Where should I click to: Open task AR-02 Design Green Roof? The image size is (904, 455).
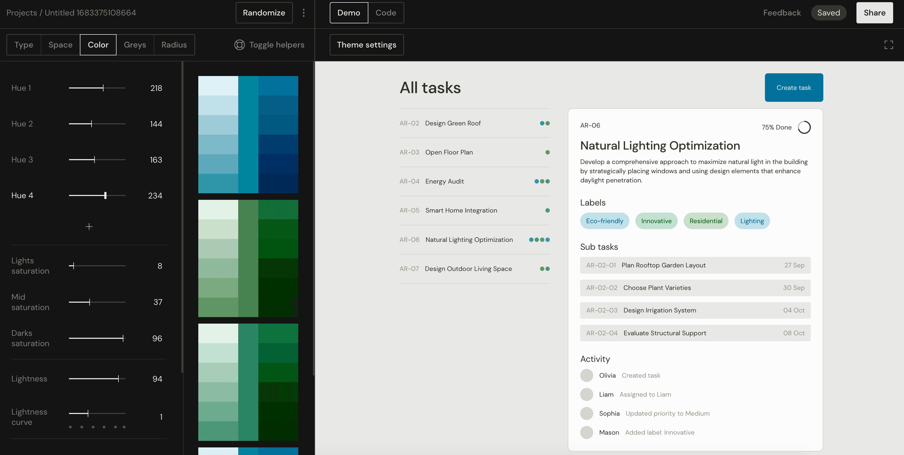click(475, 123)
